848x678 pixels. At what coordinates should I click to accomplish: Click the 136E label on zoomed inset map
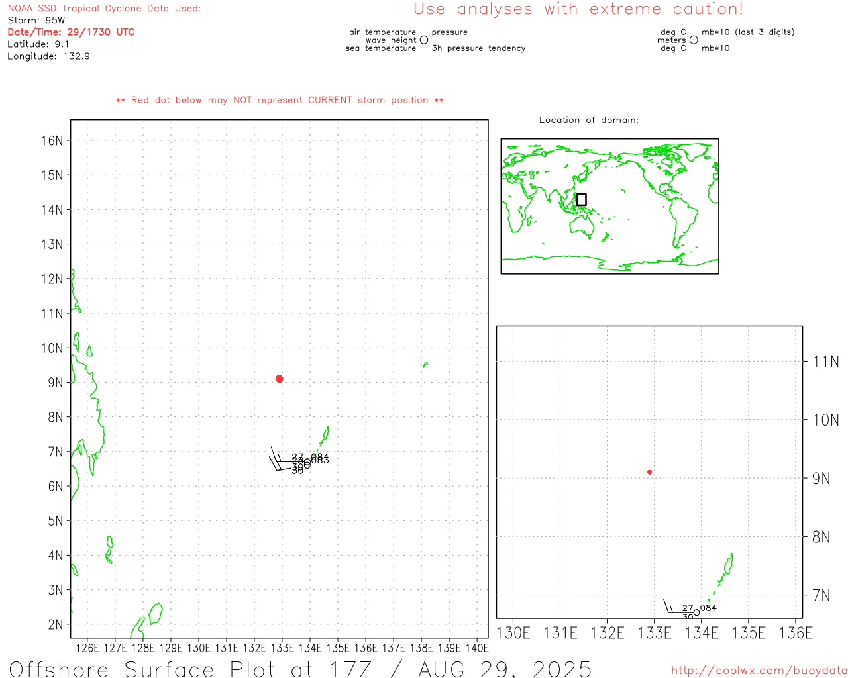point(796,633)
